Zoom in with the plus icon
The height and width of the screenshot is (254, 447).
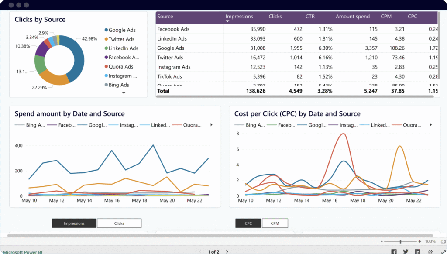pos(419,241)
